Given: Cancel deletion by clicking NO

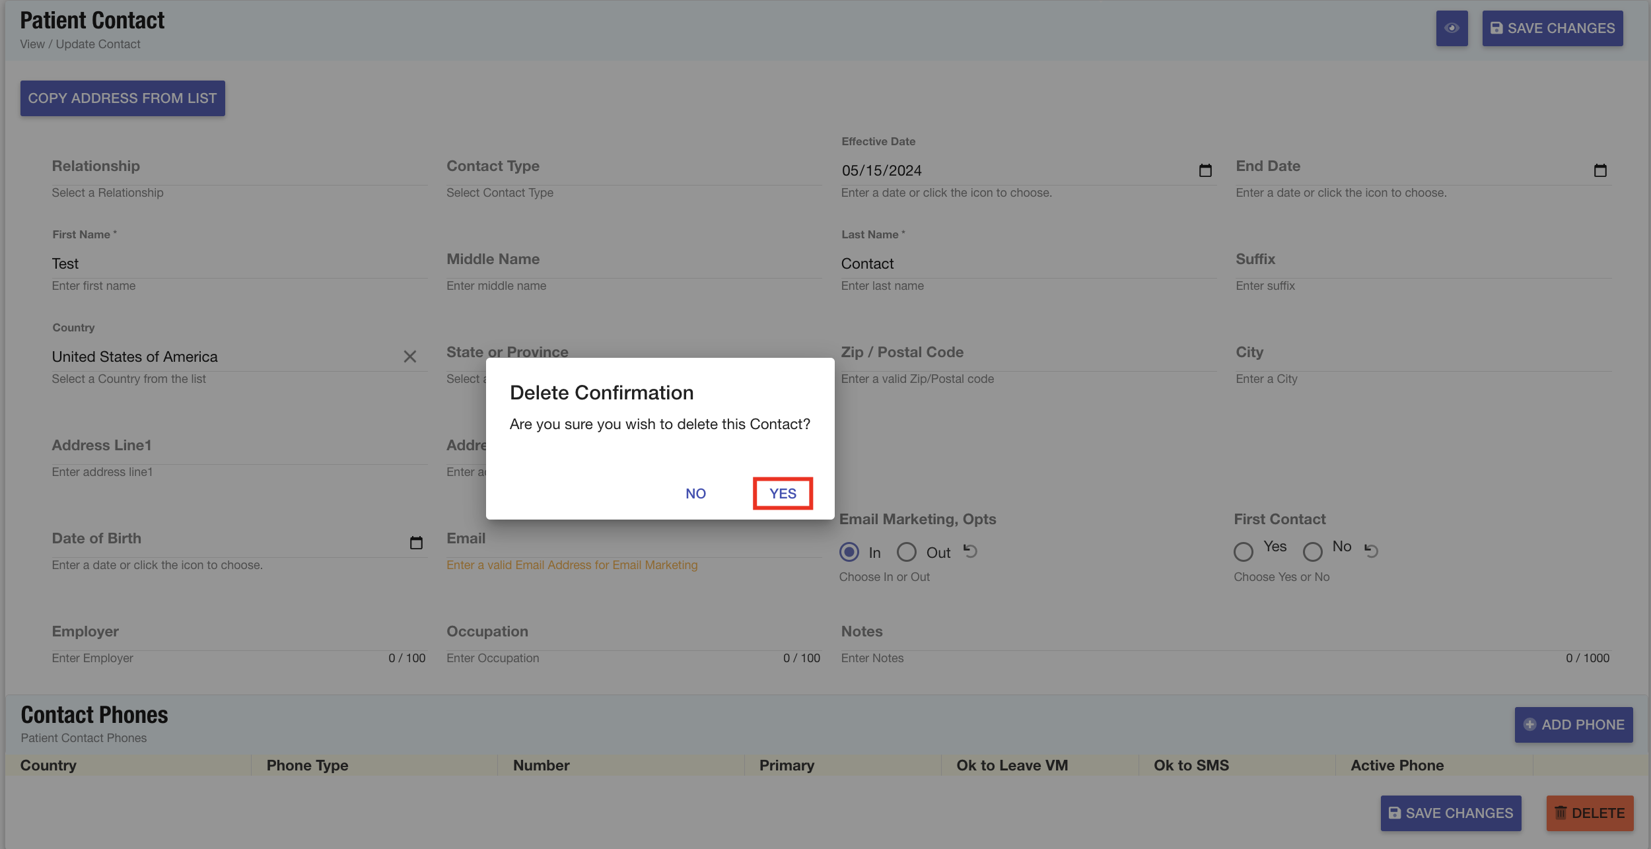Looking at the screenshot, I should click(695, 493).
